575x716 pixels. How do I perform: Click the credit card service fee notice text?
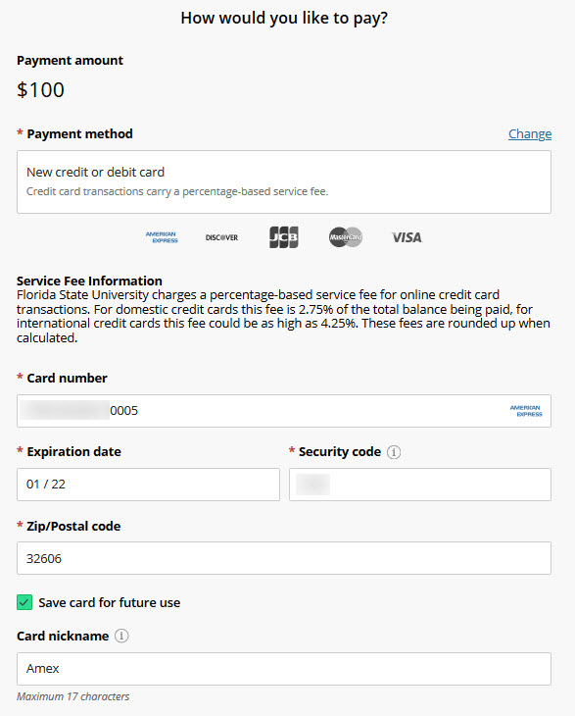pos(177,191)
